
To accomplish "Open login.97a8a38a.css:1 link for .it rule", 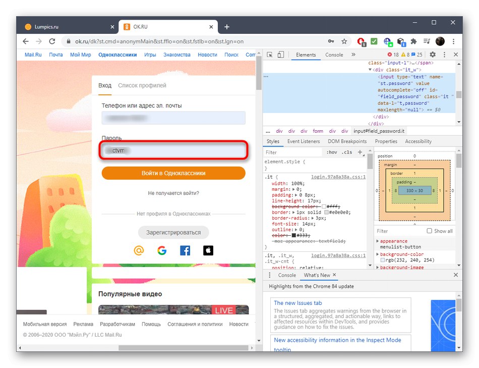I will (338, 177).
